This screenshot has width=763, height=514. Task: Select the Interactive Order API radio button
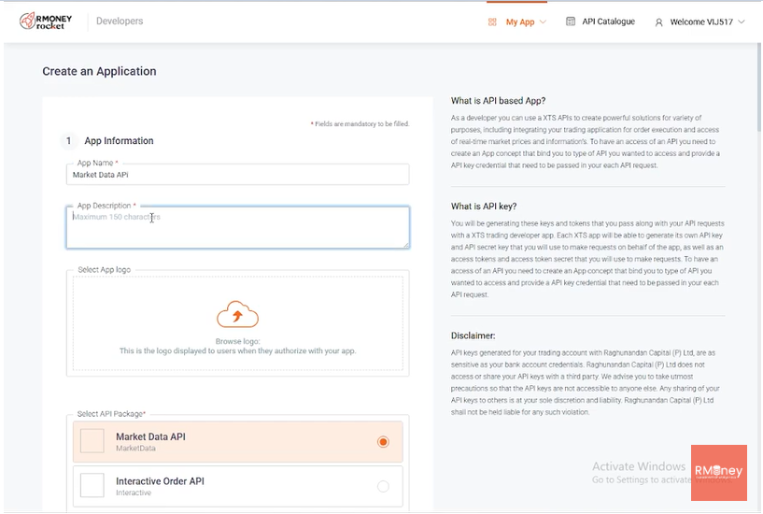(383, 486)
